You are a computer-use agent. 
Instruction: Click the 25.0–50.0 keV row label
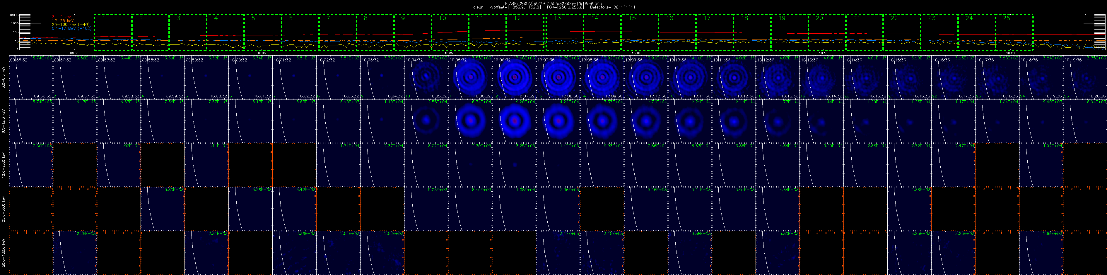[x=4, y=209]
